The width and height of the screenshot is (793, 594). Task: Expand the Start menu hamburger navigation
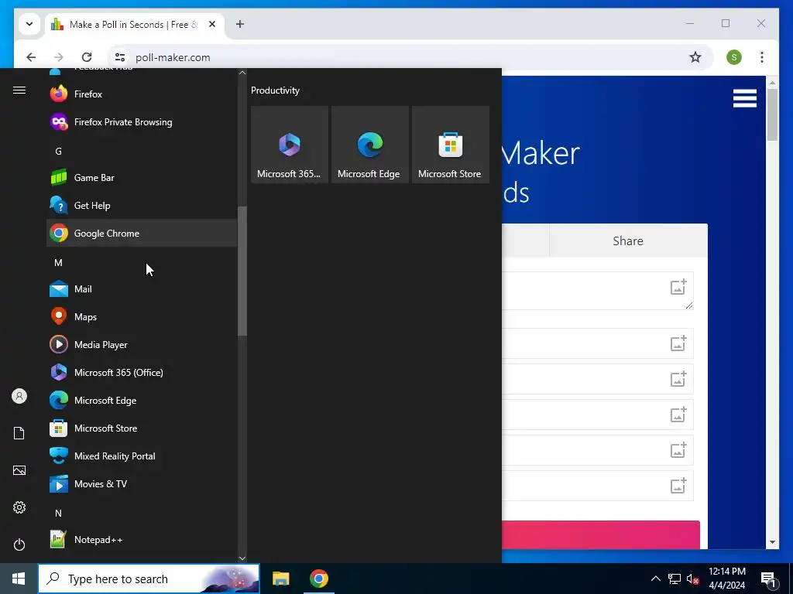19,90
